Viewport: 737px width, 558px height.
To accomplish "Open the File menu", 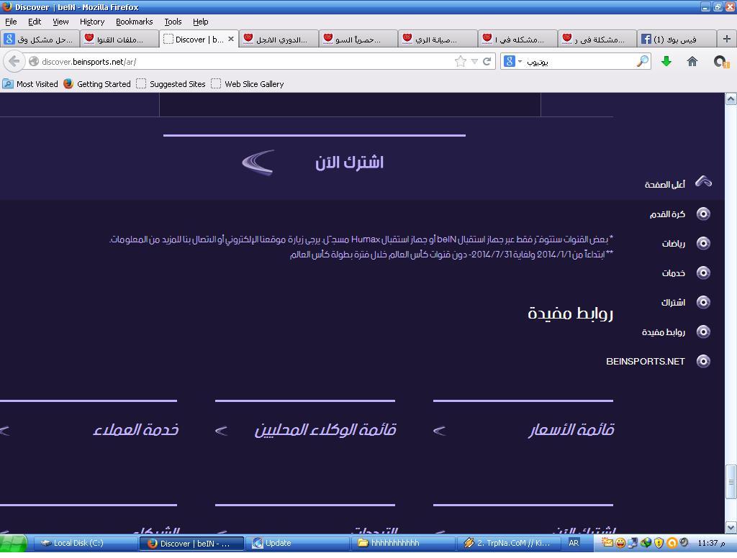I will point(11,22).
